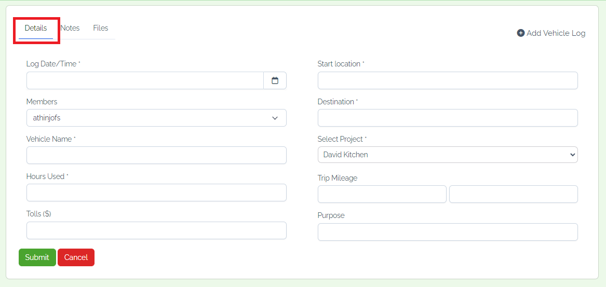Focus the Log Date/Time field
This screenshot has height=287, width=606.
tap(145, 80)
